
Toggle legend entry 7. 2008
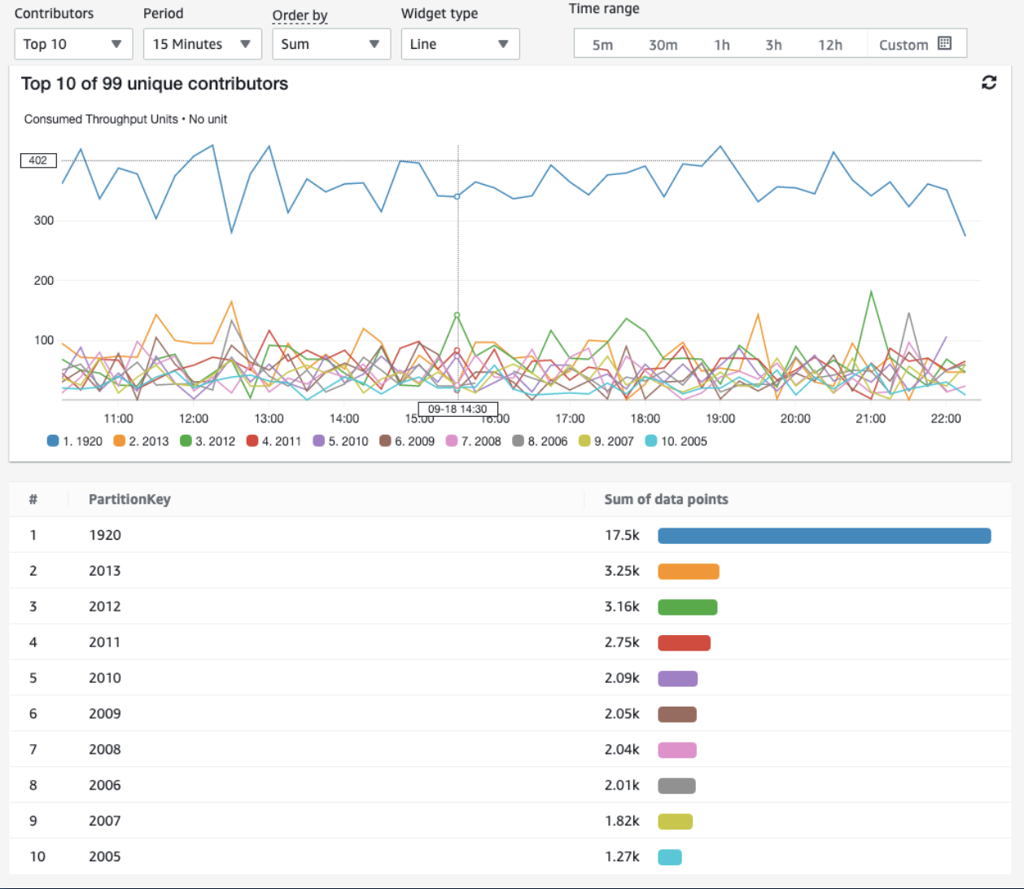pos(474,441)
